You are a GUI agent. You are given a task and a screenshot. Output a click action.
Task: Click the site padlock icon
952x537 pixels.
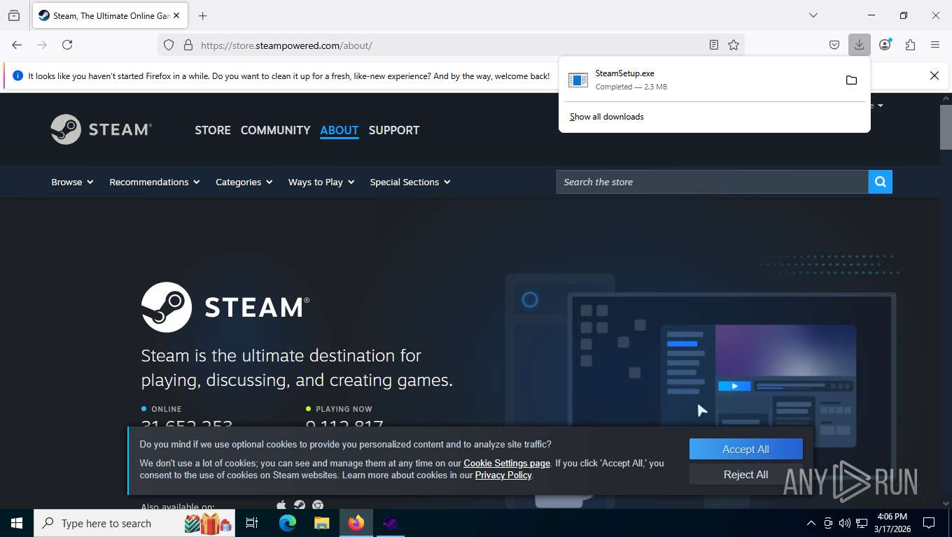click(188, 45)
